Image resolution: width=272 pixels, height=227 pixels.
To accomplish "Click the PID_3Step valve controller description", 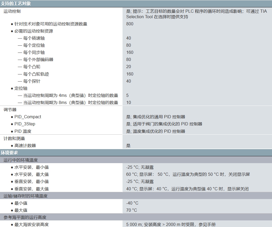I will (164, 124).
